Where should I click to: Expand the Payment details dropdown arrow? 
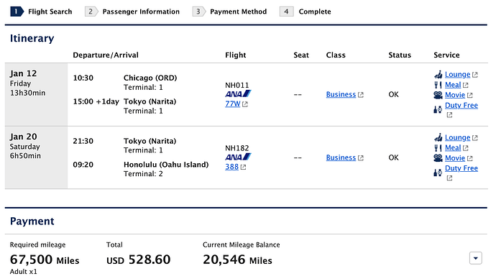tap(475, 258)
